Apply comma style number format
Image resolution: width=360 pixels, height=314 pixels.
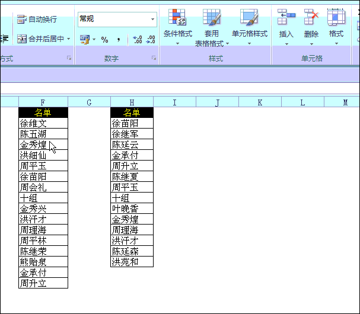tap(119, 40)
